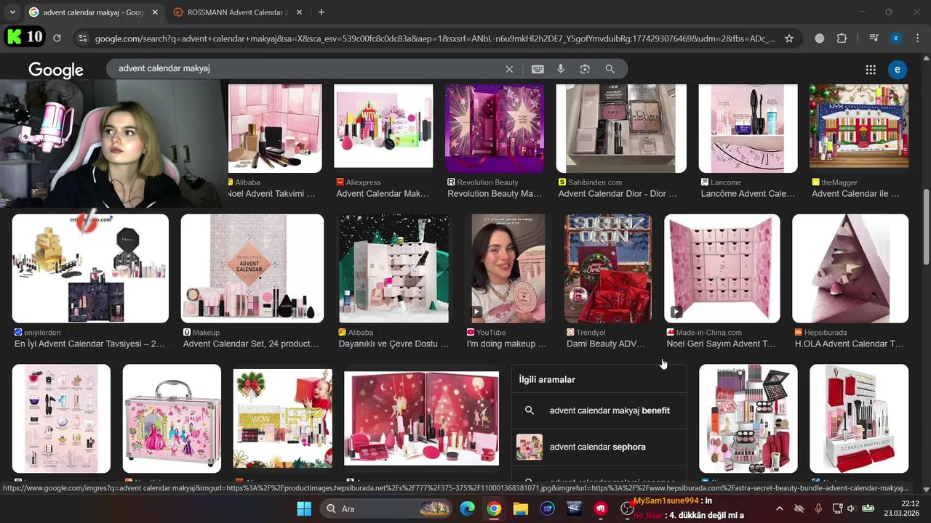Launch Microsoft Edge from the taskbar
The height and width of the screenshot is (523, 931).
click(x=467, y=508)
